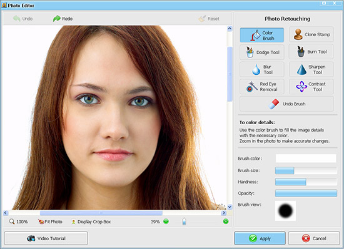Click the green Redo arrow

[x=57, y=19]
